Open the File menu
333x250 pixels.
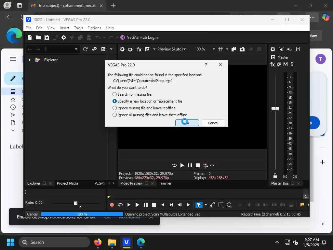tap(29, 28)
